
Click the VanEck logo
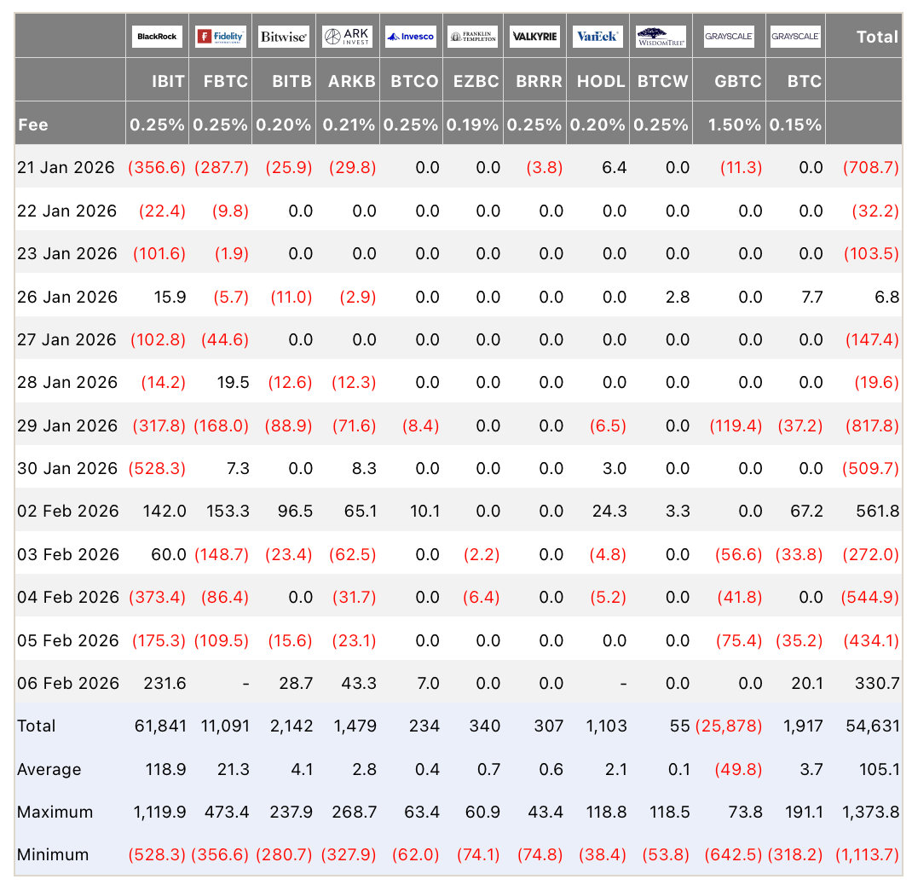598,36
